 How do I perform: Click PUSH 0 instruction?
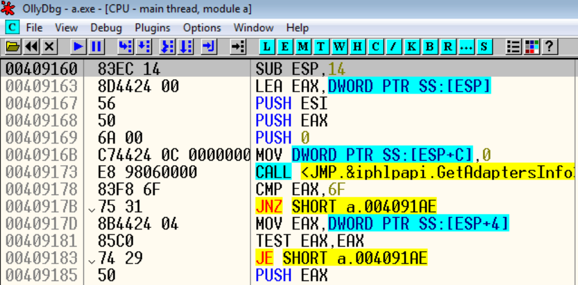click(282, 137)
